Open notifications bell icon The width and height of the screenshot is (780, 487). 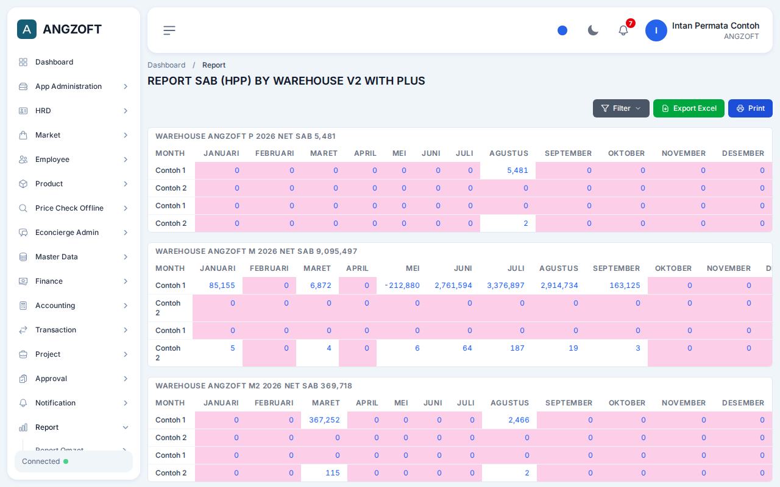tap(623, 30)
